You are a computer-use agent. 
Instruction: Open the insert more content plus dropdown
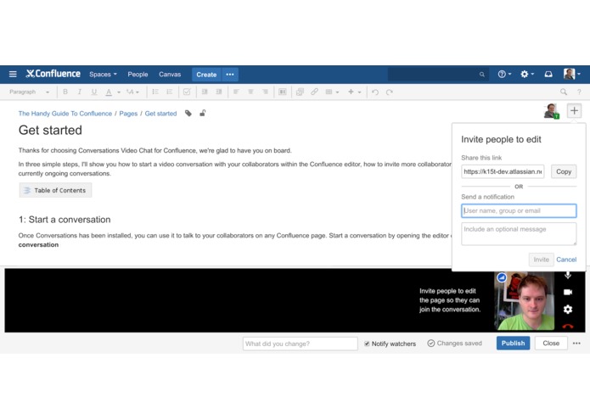tap(354, 92)
